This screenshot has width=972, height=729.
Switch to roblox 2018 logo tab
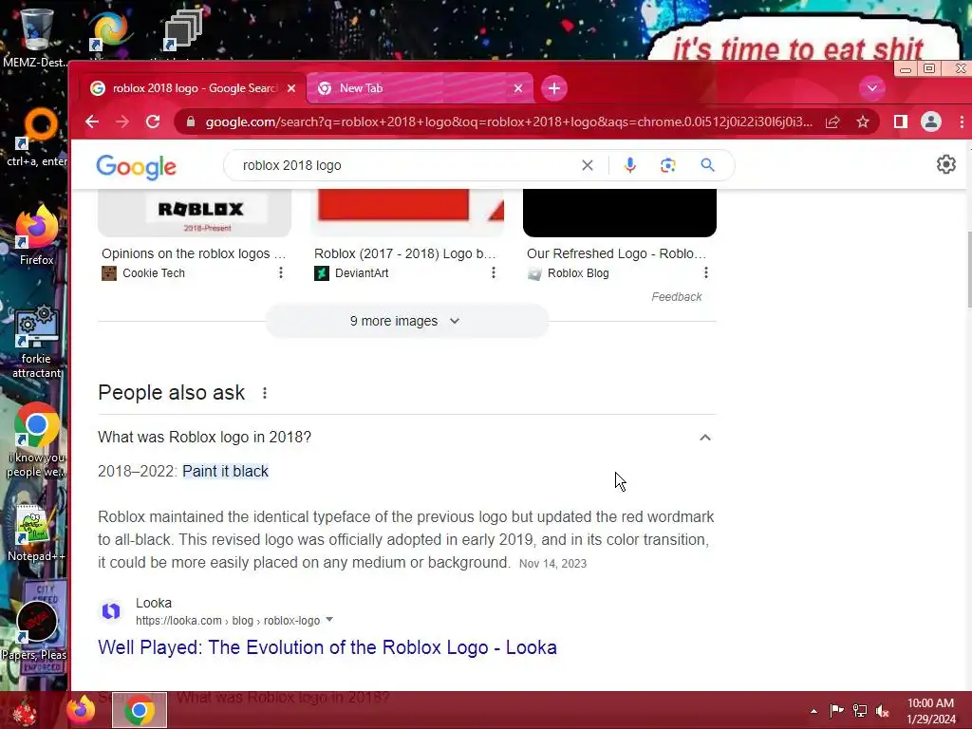pyautogui.click(x=194, y=88)
